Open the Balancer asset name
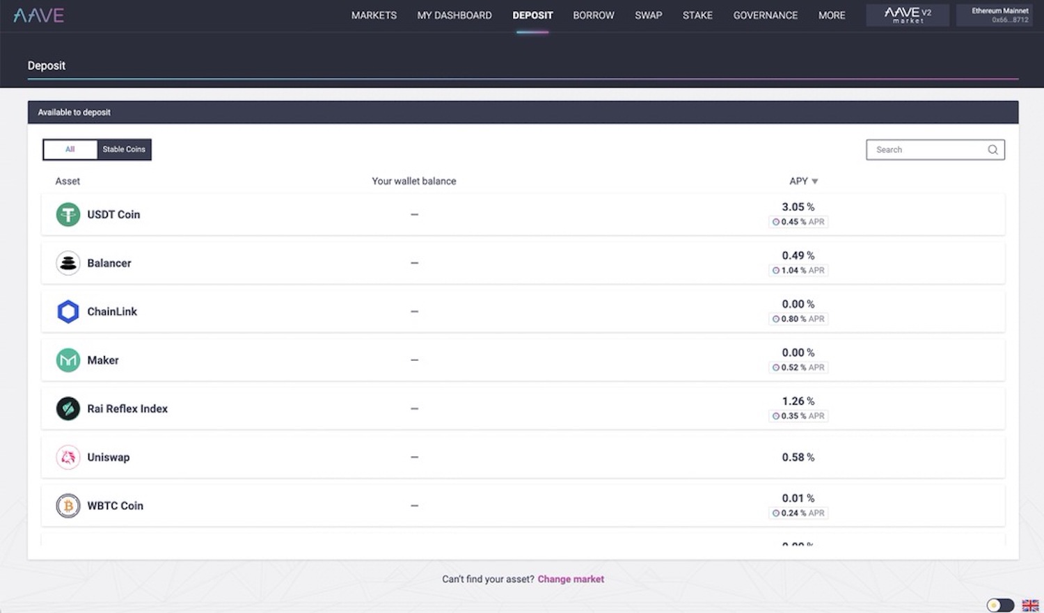The image size is (1044, 613). [109, 263]
